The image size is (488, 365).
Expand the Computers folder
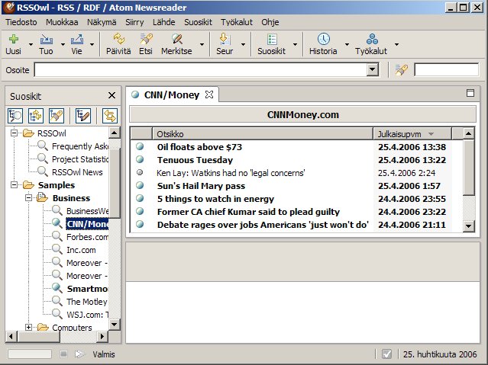click(28, 327)
